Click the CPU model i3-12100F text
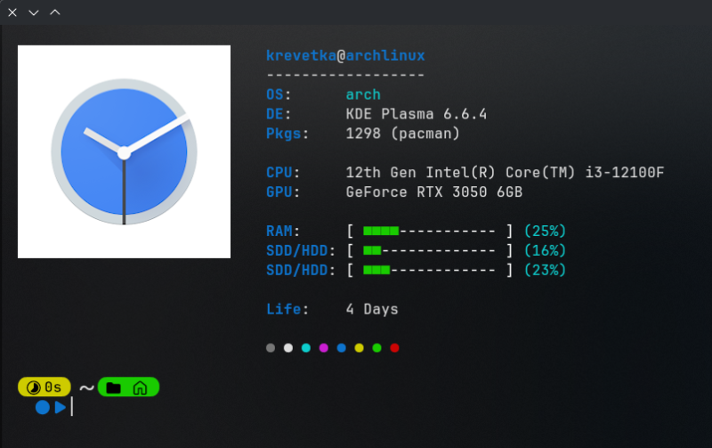The height and width of the screenshot is (448, 712). [x=625, y=173]
